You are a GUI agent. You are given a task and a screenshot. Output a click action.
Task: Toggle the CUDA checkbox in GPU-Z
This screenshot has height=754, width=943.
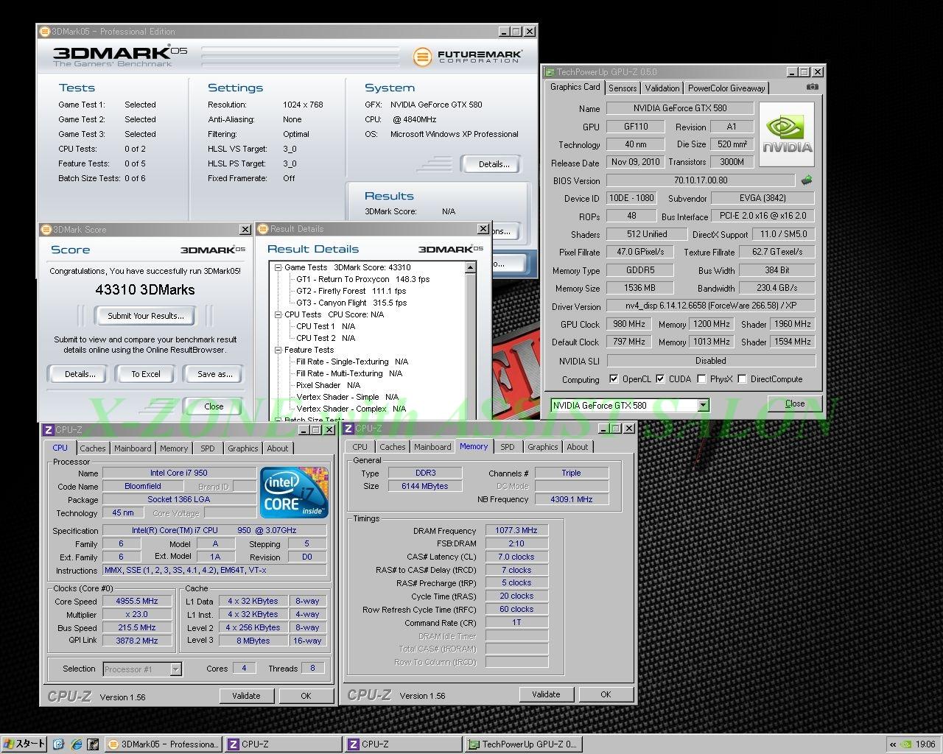660,379
